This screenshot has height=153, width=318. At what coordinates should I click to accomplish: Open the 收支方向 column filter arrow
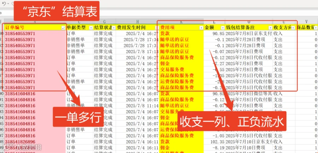click(x=293, y=28)
